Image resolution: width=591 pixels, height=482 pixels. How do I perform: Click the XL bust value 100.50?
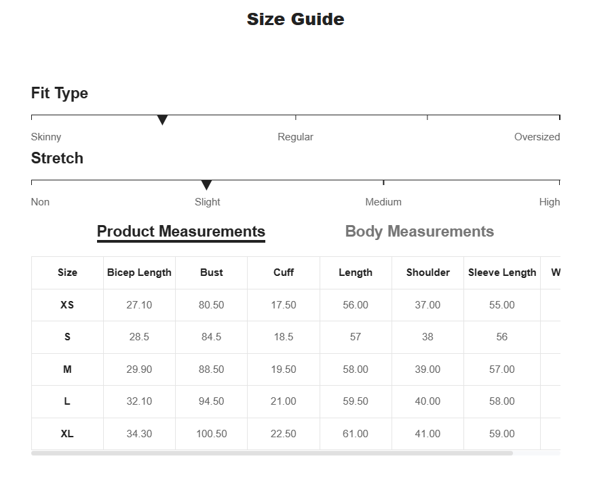212,434
